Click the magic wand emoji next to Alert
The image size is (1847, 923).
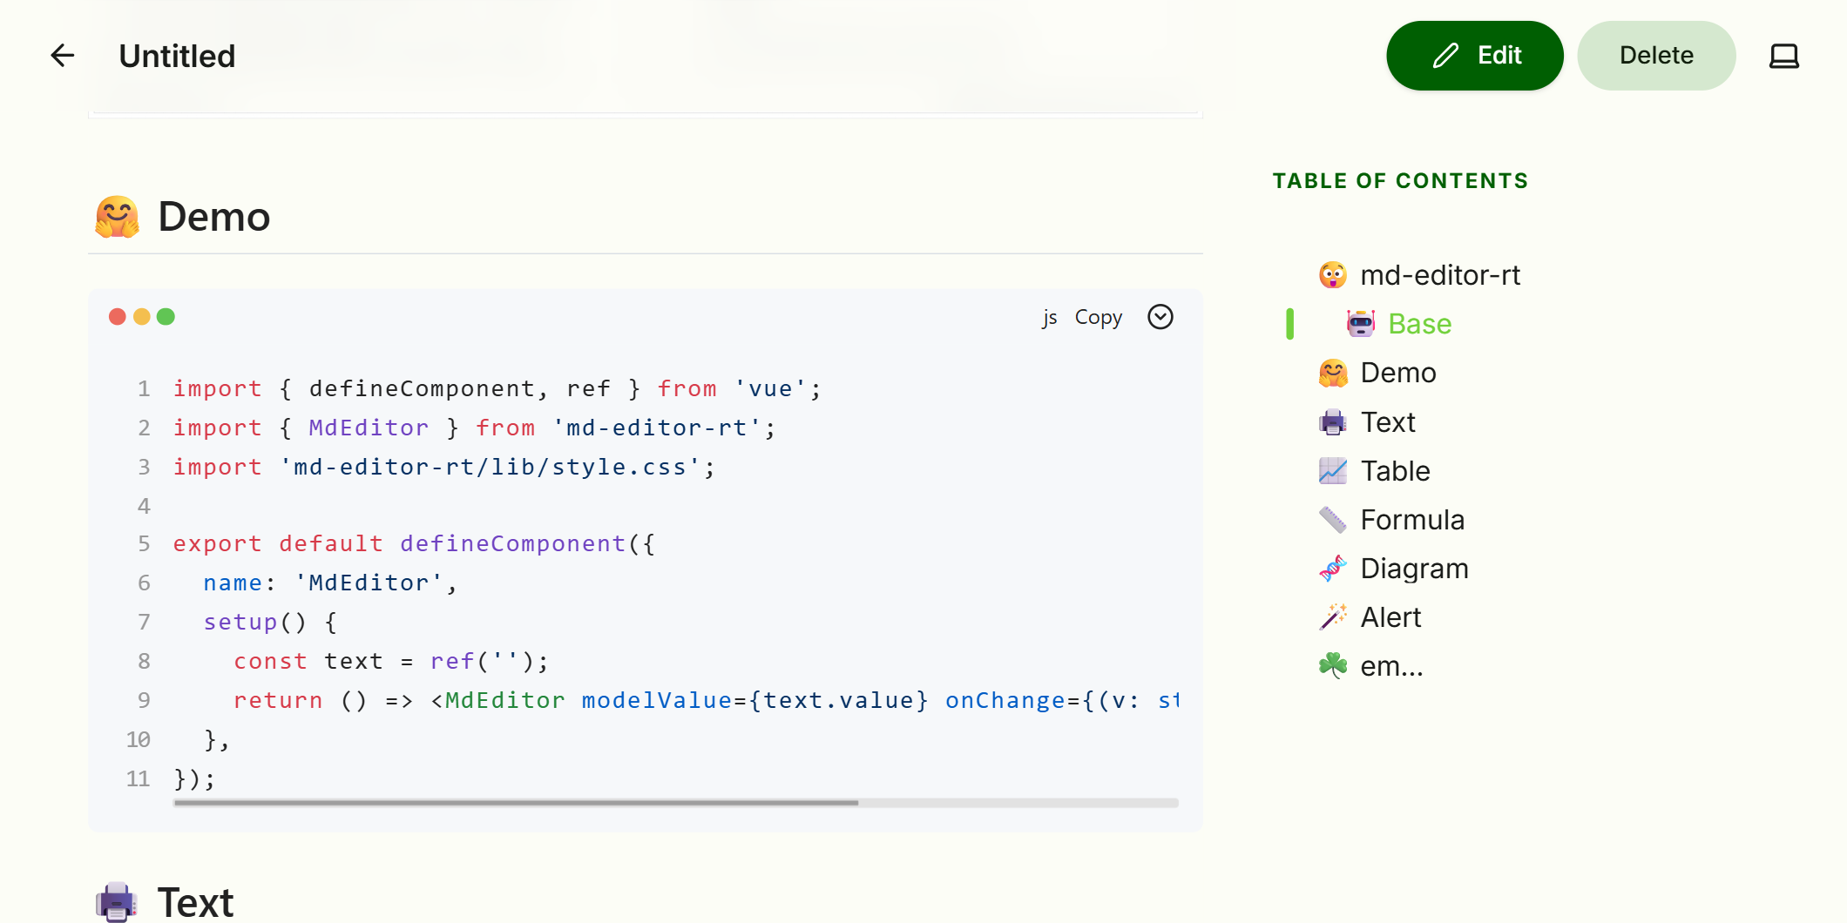pos(1332,617)
